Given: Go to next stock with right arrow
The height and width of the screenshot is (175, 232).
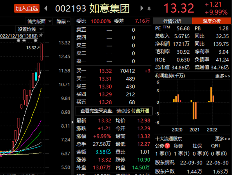Looking at the screenshot, I should click(142, 8).
